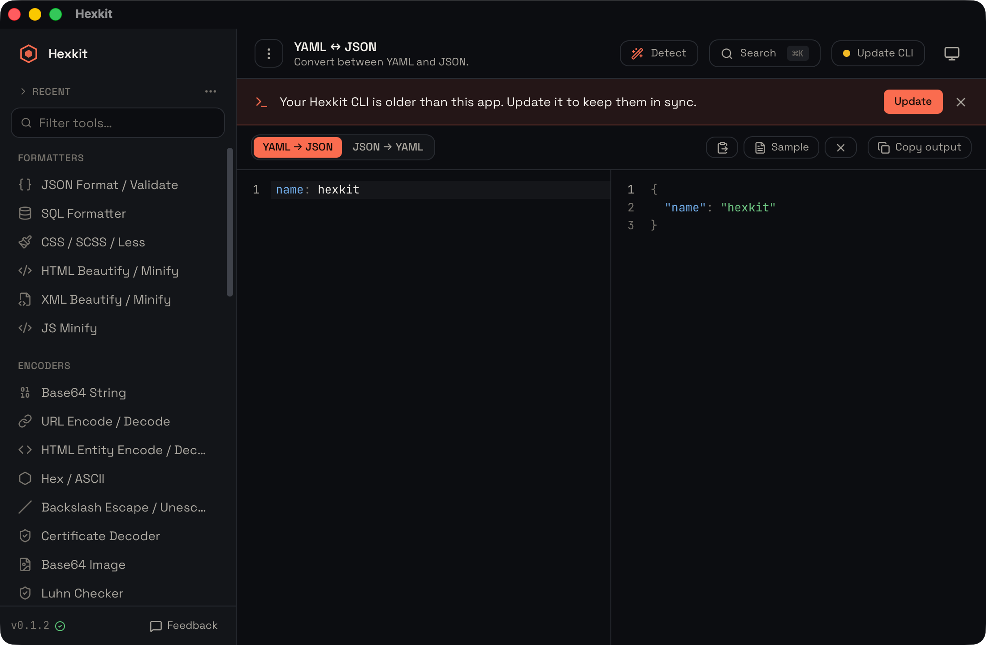986x645 pixels.
Task: Click the XML Beautify / Minify label
Action: [106, 300]
